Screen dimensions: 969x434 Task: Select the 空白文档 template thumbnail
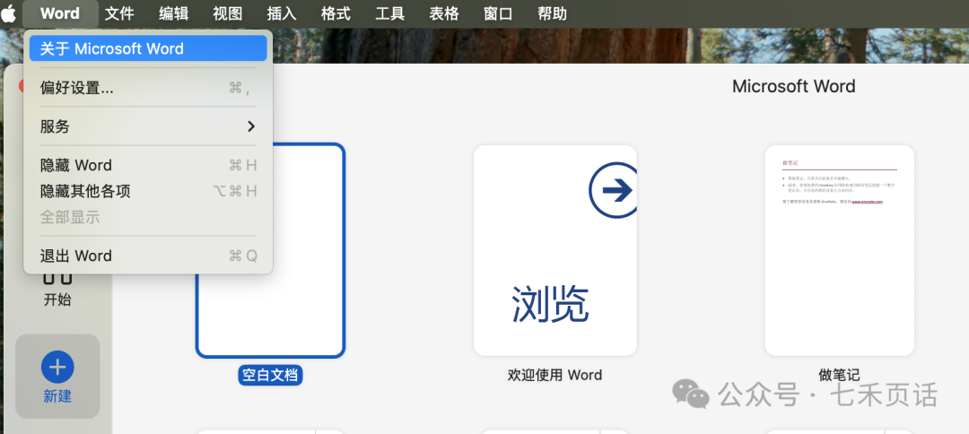pyautogui.click(x=270, y=250)
